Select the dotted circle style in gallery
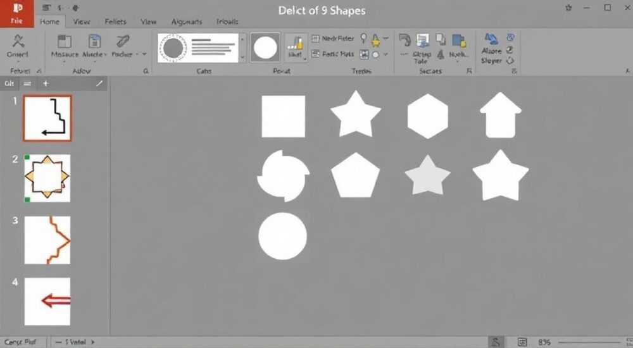633x348 pixels. [x=173, y=48]
